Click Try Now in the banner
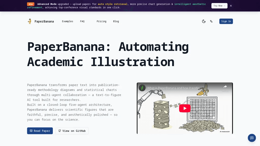 (219, 6)
